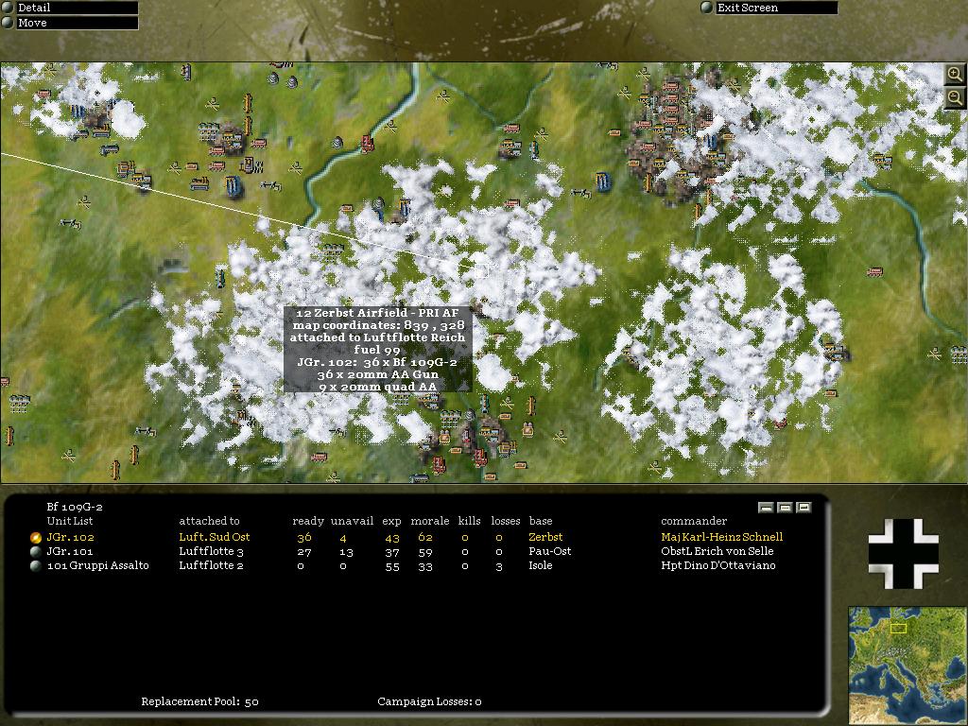
Task: Click the JGr. 102 unit name
Action: [70, 537]
